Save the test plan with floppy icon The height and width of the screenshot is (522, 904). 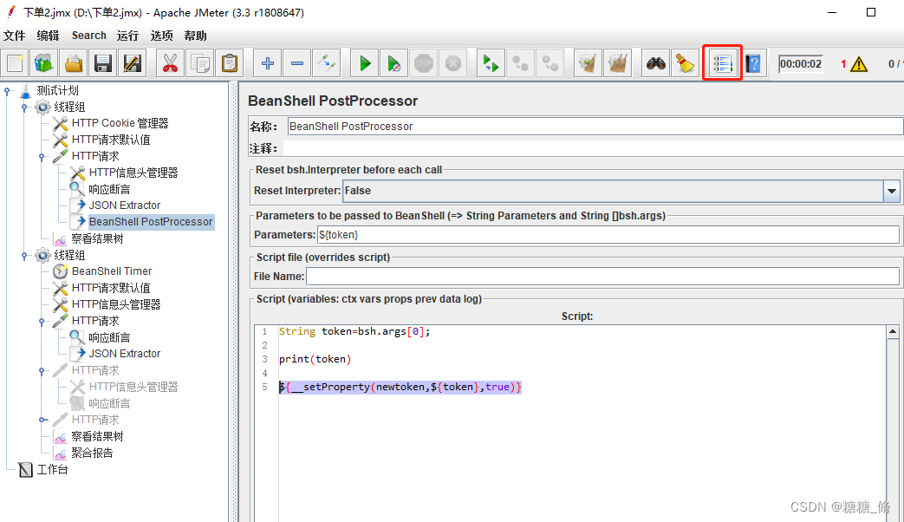pyautogui.click(x=103, y=63)
